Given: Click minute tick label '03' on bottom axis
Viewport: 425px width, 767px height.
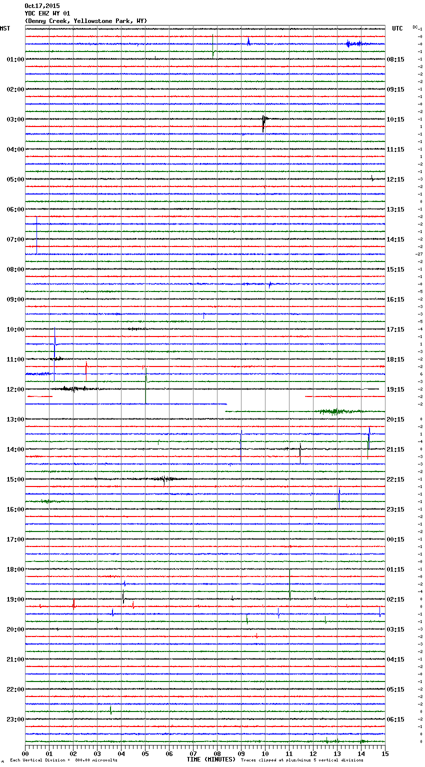Looking at the screenshot, I should point(97,753).
